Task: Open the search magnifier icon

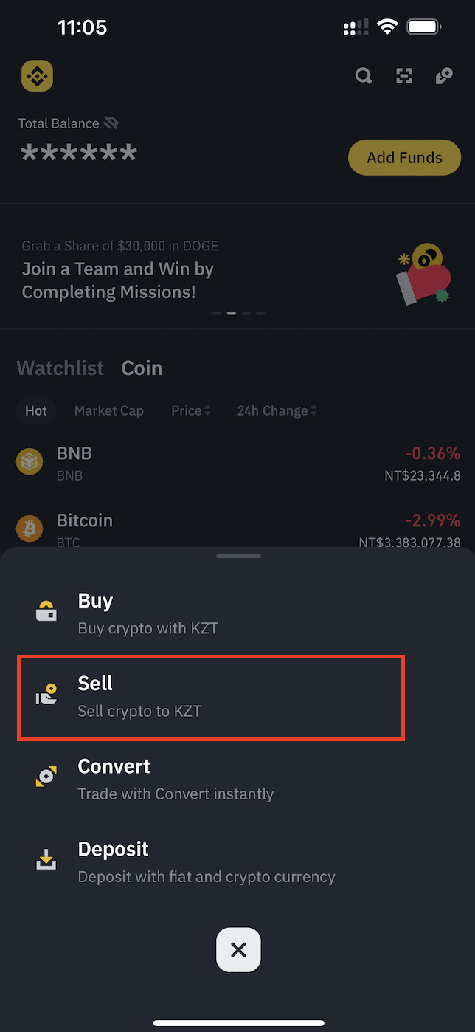Action: [x=364, y=75]
